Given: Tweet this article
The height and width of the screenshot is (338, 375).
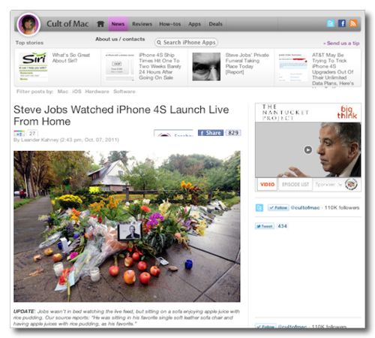Looking at the screenshot, I should pos(265,226).
